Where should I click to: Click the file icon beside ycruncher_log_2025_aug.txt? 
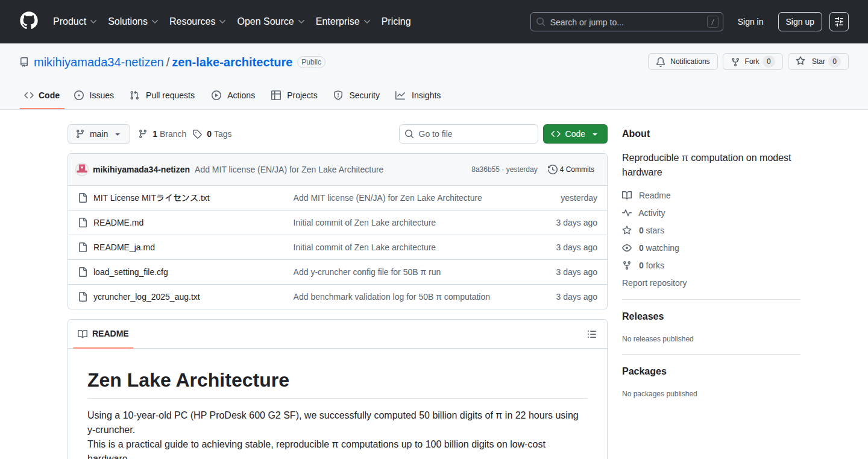tap(83, 297)
